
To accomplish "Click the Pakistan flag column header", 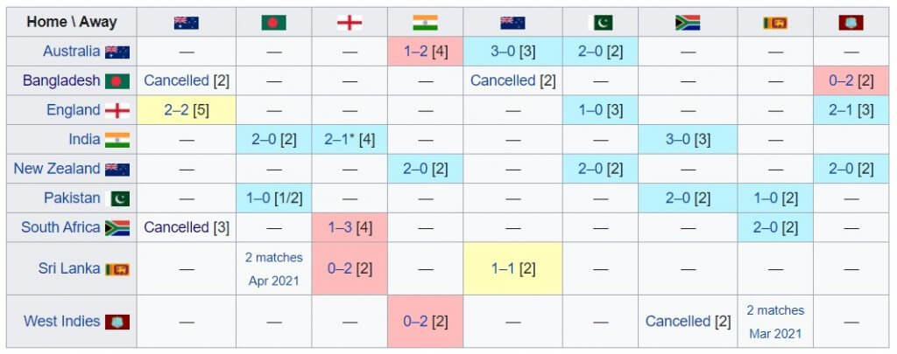I will pyautogui.click(x=600, y=23).
